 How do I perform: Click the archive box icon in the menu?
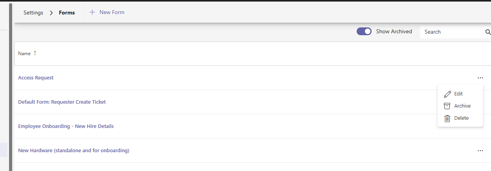tap(447, 106)
